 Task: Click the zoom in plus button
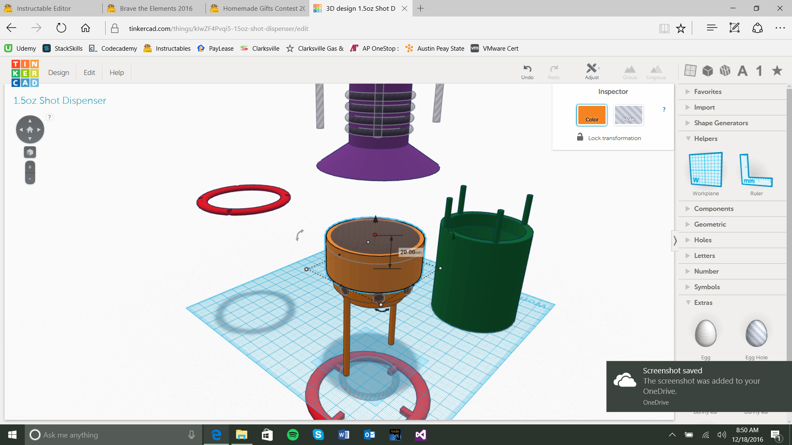tap(30, 167)
